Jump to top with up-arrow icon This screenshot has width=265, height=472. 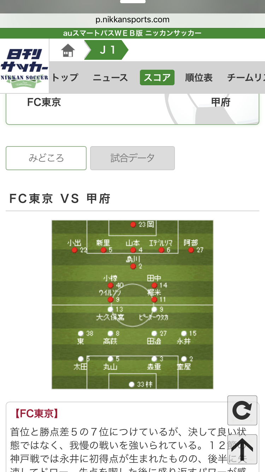(x=242, y=449)
